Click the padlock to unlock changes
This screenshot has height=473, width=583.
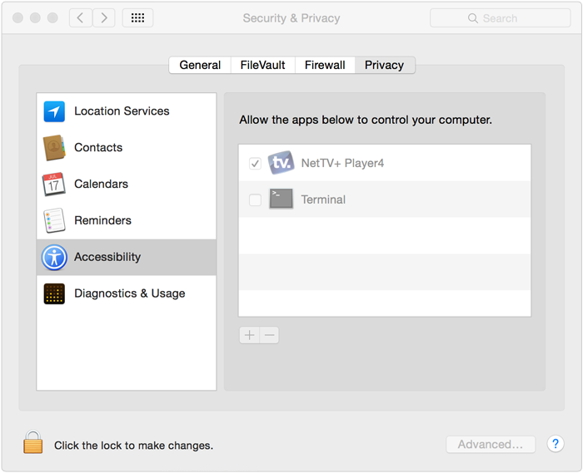33,442
